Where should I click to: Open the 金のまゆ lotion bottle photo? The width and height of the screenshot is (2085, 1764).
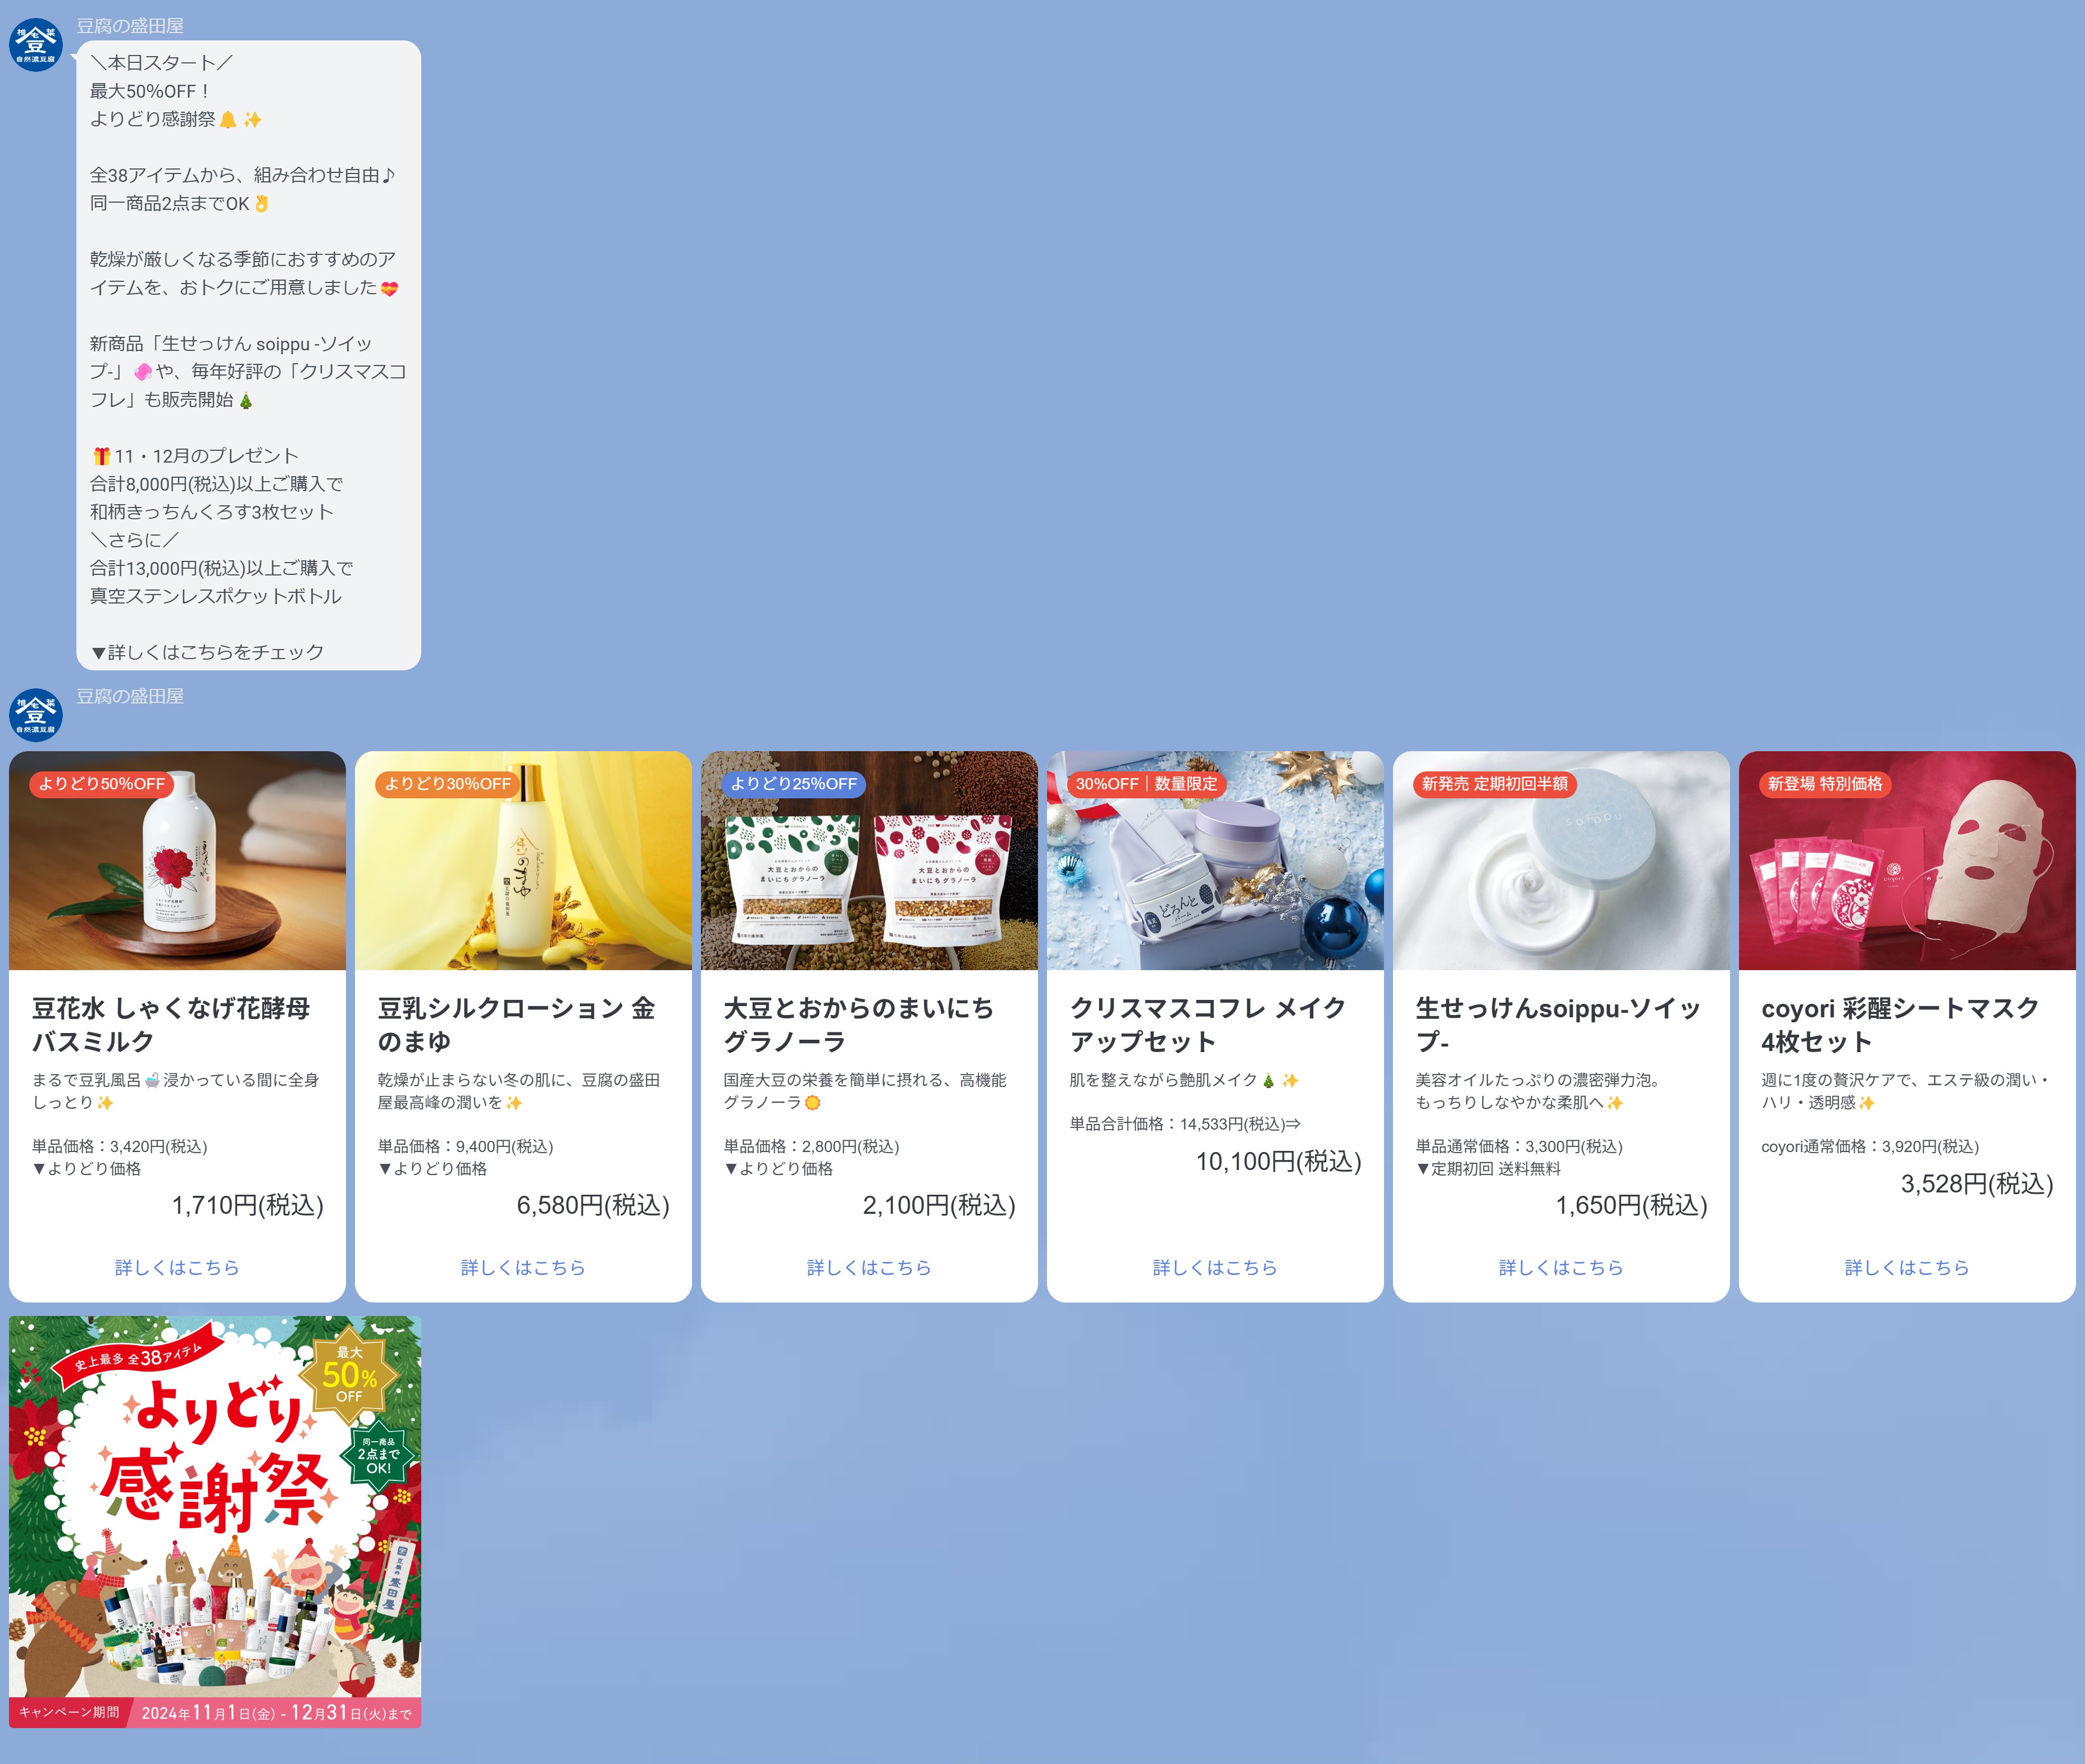[x=523, y=861]
